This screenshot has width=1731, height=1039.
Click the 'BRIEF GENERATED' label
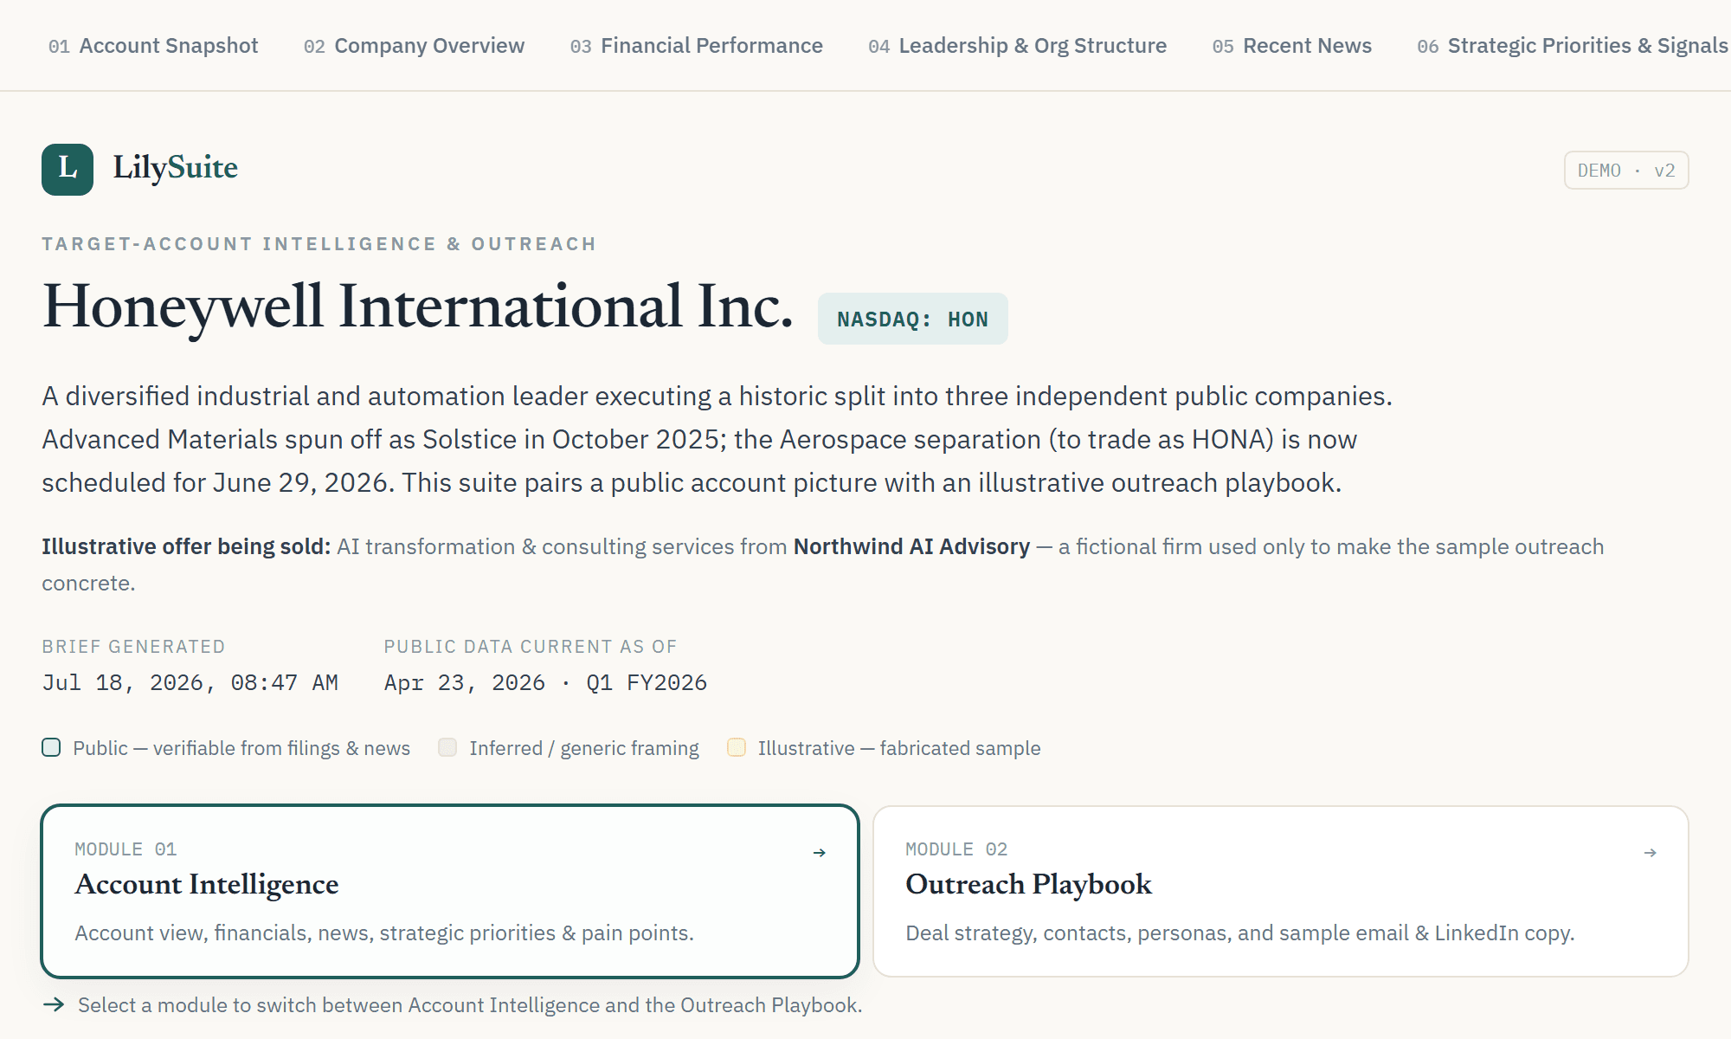133,647
